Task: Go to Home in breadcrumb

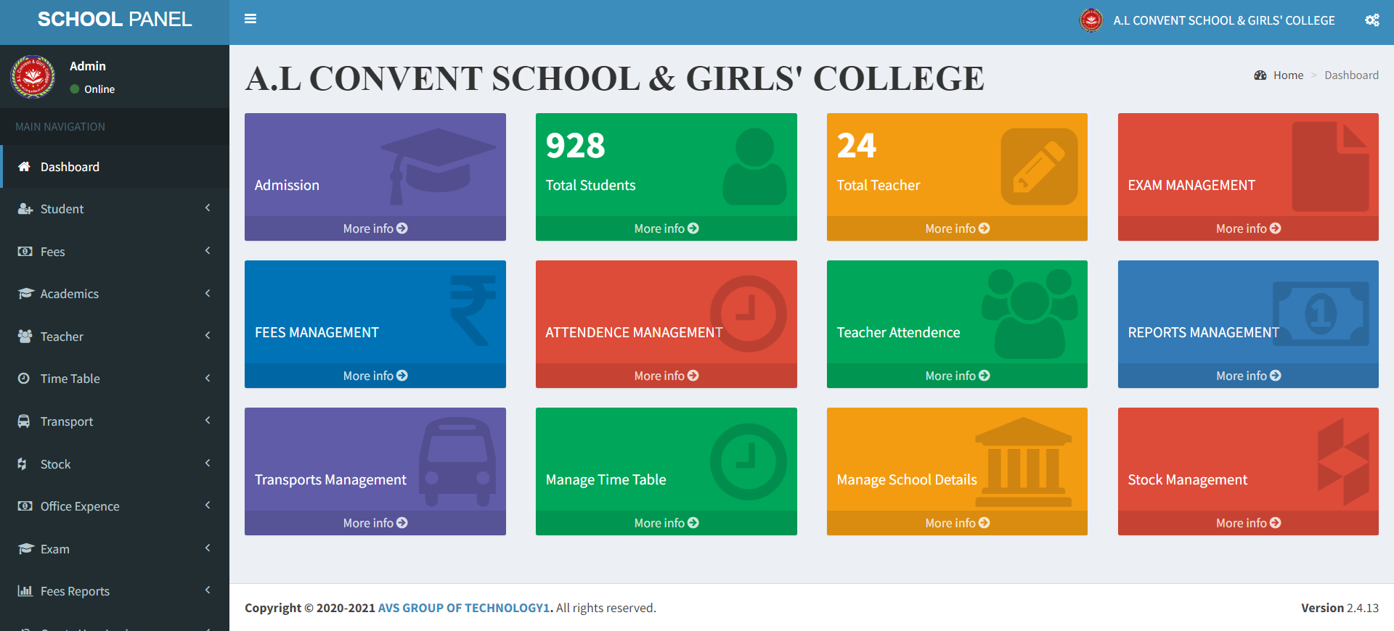Action: point(1288,75)
